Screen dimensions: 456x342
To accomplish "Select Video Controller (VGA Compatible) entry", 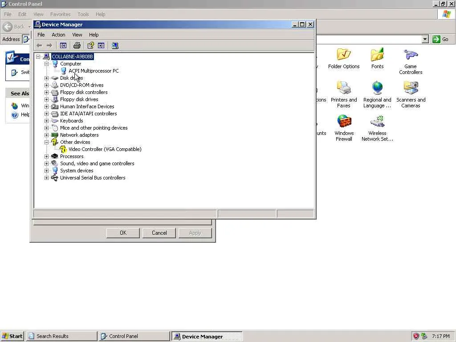I will tap(105, 149).
